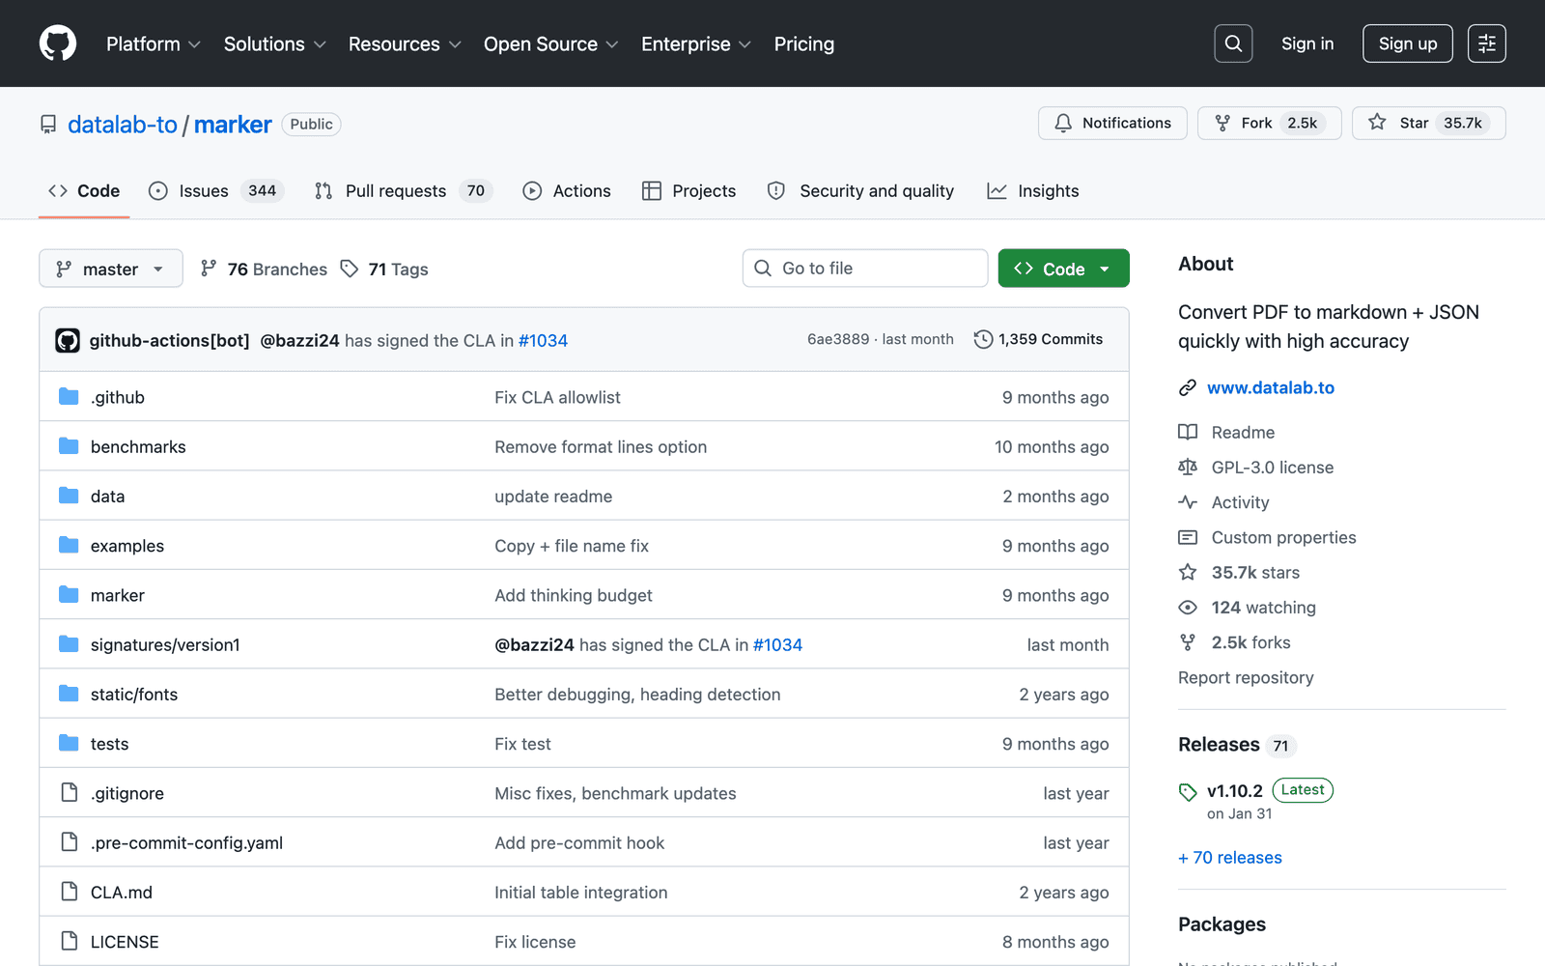This screenshot has width=1545, height=966.
Task: Click the star icon in Star button
Action: 1378,122
